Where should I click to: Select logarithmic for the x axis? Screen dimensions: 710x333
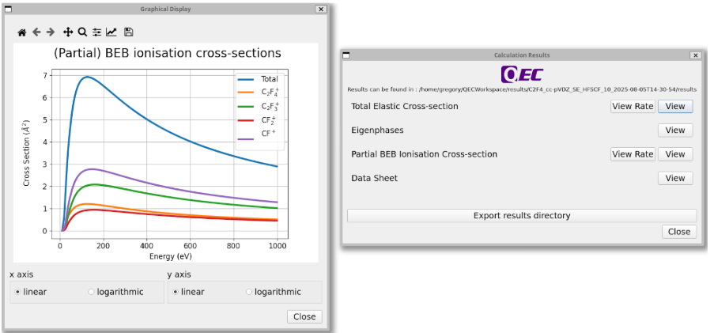(x=93, y=292)
